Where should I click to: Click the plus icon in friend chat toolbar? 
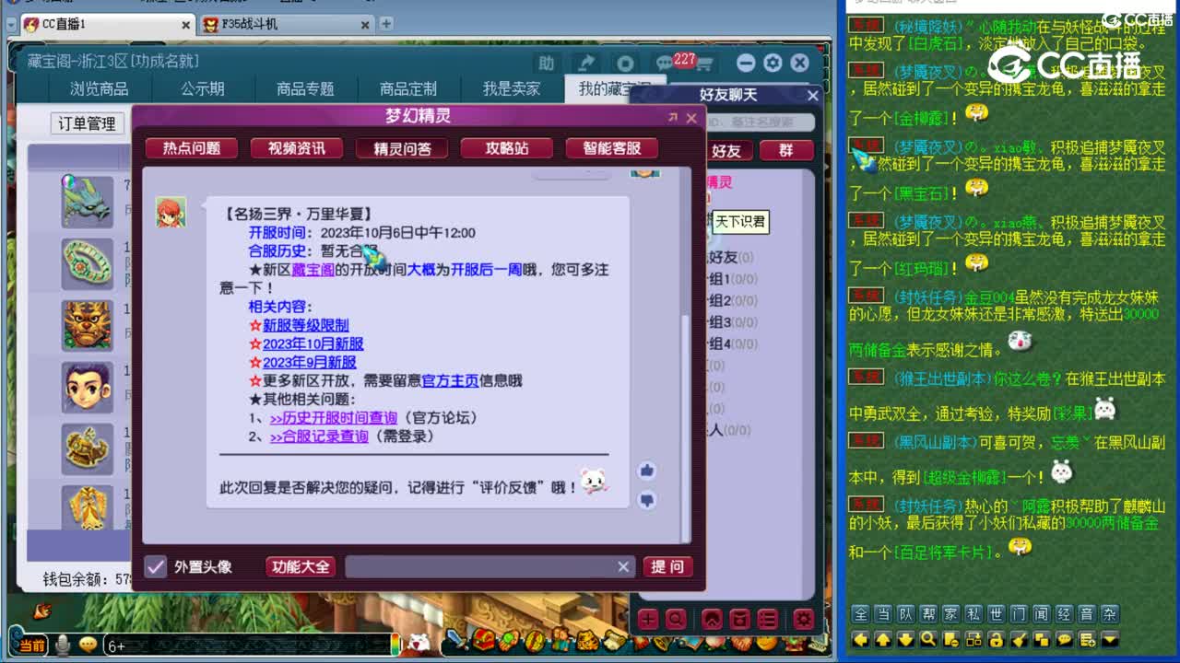click(648, 620)
